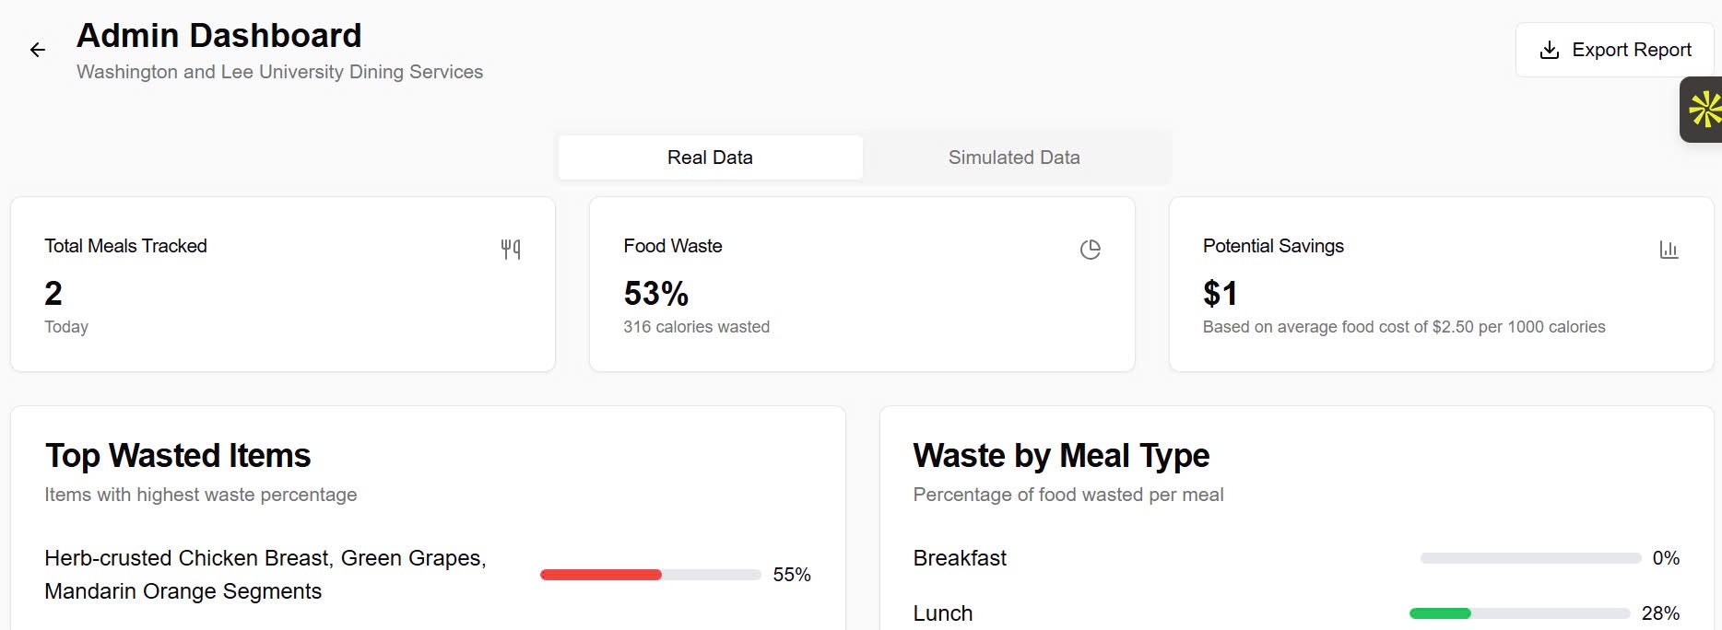
Task: Click the utensils icon in Total Meals Tracked
Action: [511, 249]
